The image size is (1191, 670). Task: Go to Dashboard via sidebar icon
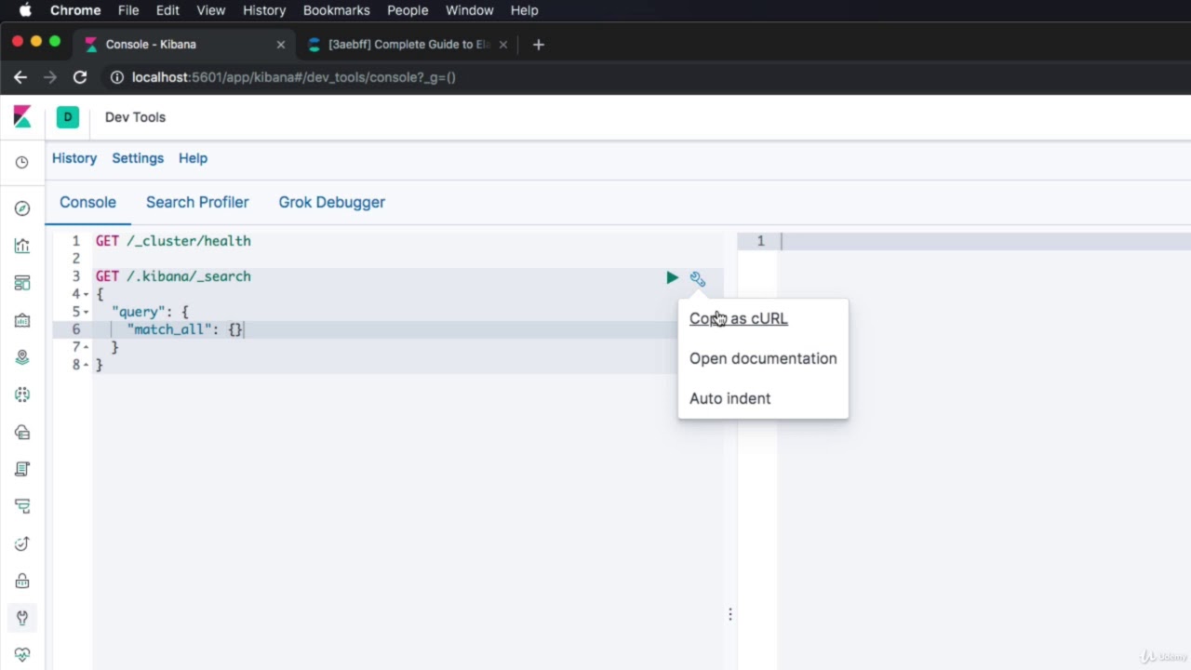[x=22, y=283]
